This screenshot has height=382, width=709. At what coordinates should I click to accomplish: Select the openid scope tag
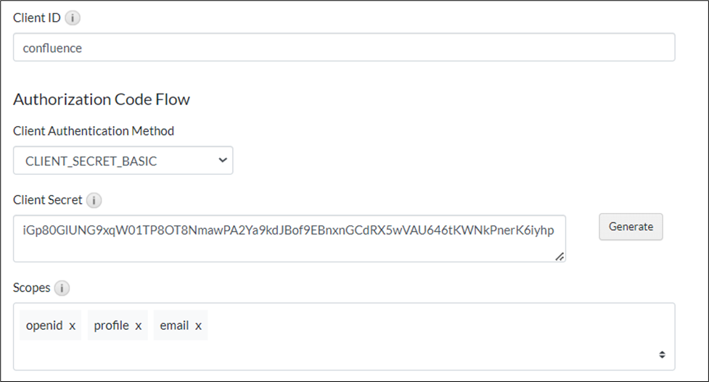click(44, 325)
